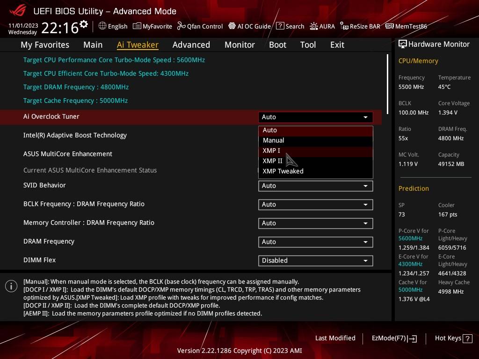479x359 pixels.
Task: Open MyFavorite from the top toolbar
Action: click(x=152, y=26)
